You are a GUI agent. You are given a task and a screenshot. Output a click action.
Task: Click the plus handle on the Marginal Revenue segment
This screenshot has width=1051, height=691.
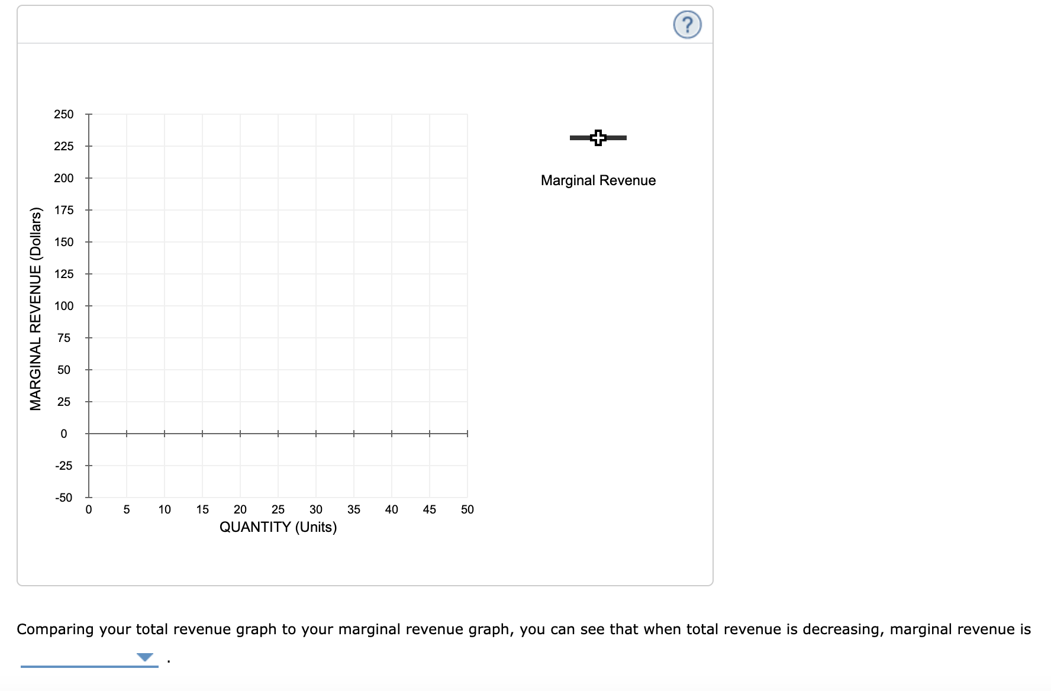coord(598,138)
